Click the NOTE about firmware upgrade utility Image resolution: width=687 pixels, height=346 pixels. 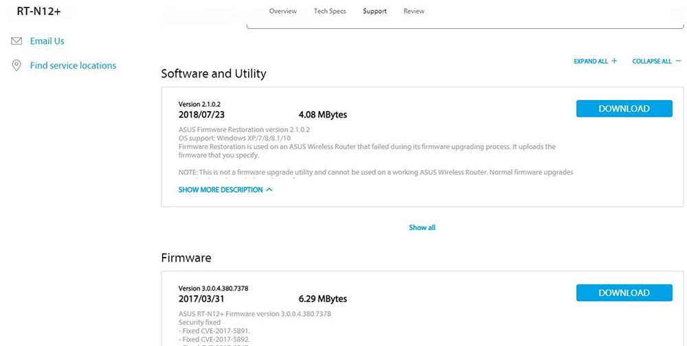pos(376,172)
